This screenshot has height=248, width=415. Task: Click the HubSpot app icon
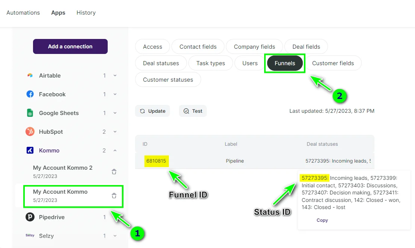pyautogui.click(x=30, y=131)
